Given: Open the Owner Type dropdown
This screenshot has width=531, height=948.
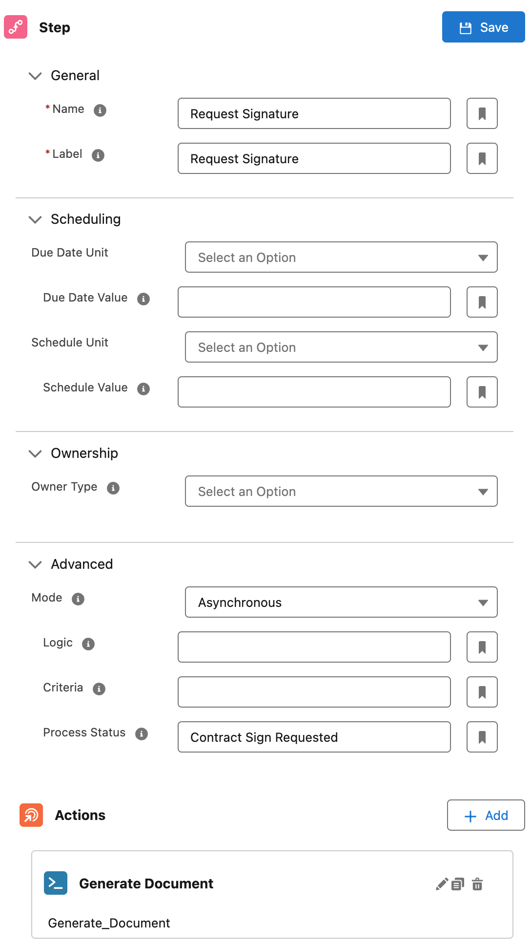Looking at the screenshot, I should pos(341,491).
